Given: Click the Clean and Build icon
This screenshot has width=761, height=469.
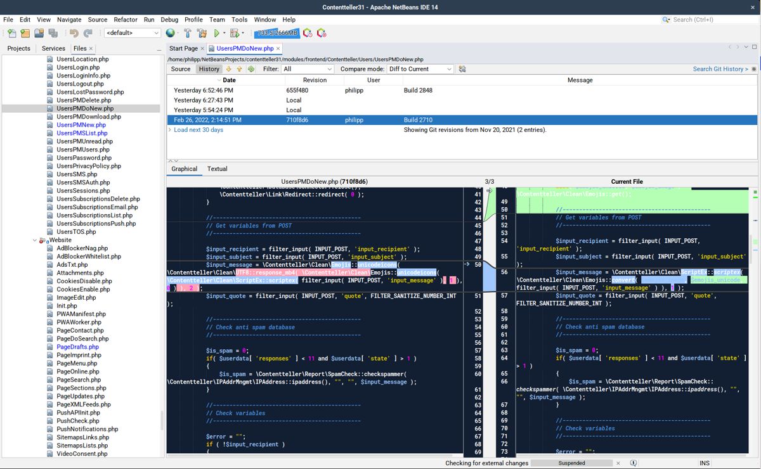Looking at the screenshot, I should (x=202, y=33).
